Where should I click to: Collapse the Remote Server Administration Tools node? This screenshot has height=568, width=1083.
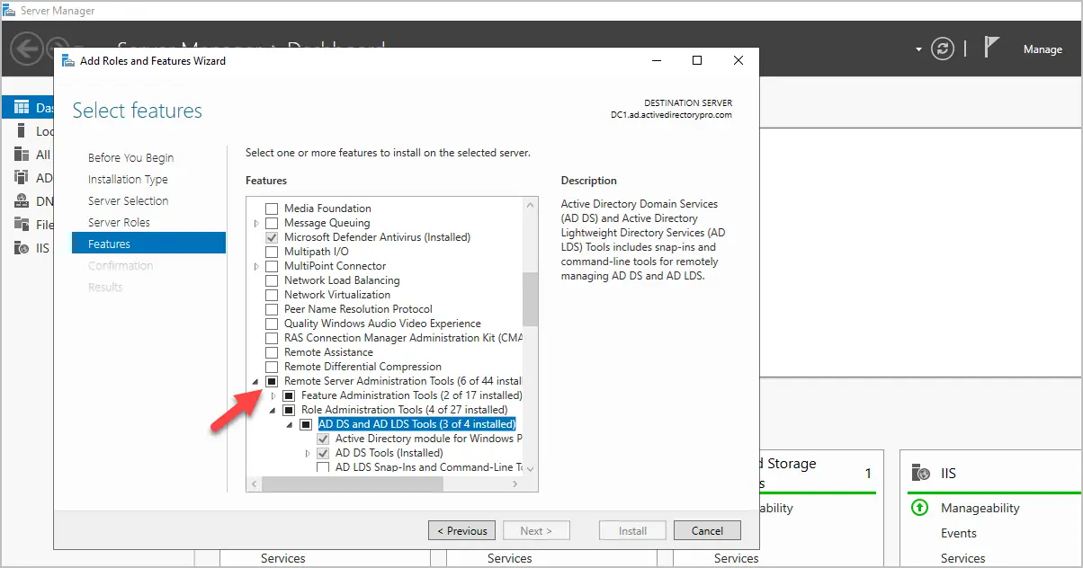257,382
